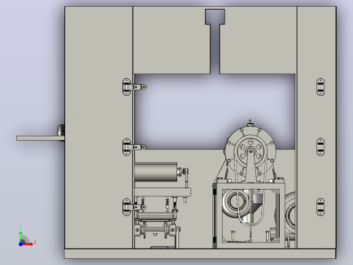Select the small knob above the left shelf
This screenshot has height=265, width=353.
tap(61, 130)
